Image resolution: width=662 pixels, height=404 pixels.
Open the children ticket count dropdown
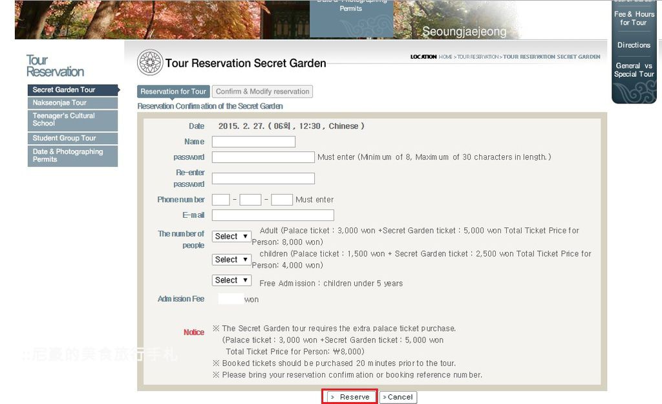(x=231, y=260)
